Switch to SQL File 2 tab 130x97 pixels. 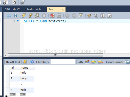pos(12,9)
